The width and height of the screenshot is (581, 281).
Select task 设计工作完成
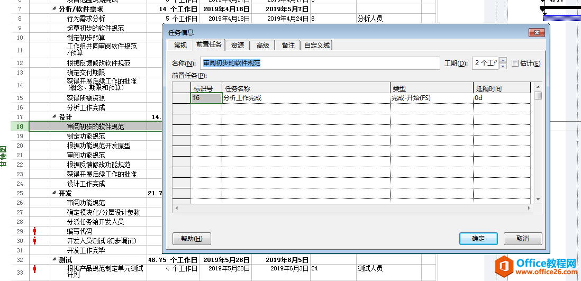tap(86, 184)
